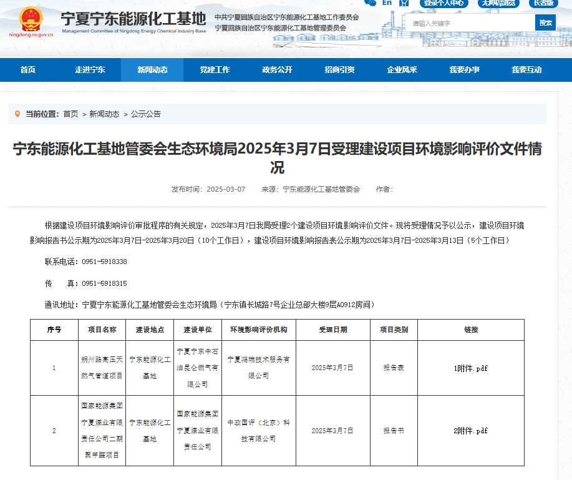572x480 pixels.
Task: Open the 党建工作 navigation menu item
Action: (x=215, y=70)
